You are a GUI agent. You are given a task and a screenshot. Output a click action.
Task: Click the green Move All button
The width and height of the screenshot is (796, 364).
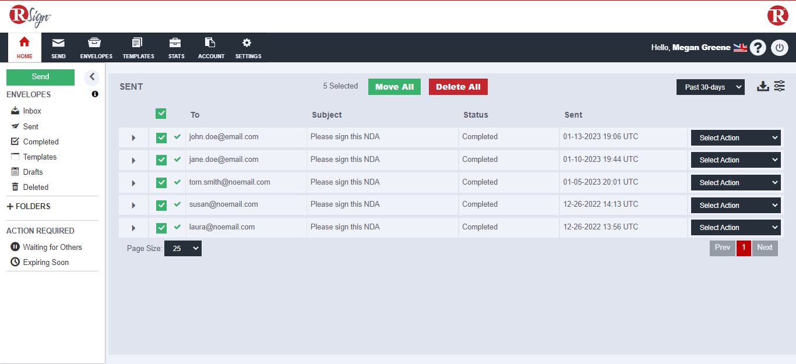coord(394,87)
